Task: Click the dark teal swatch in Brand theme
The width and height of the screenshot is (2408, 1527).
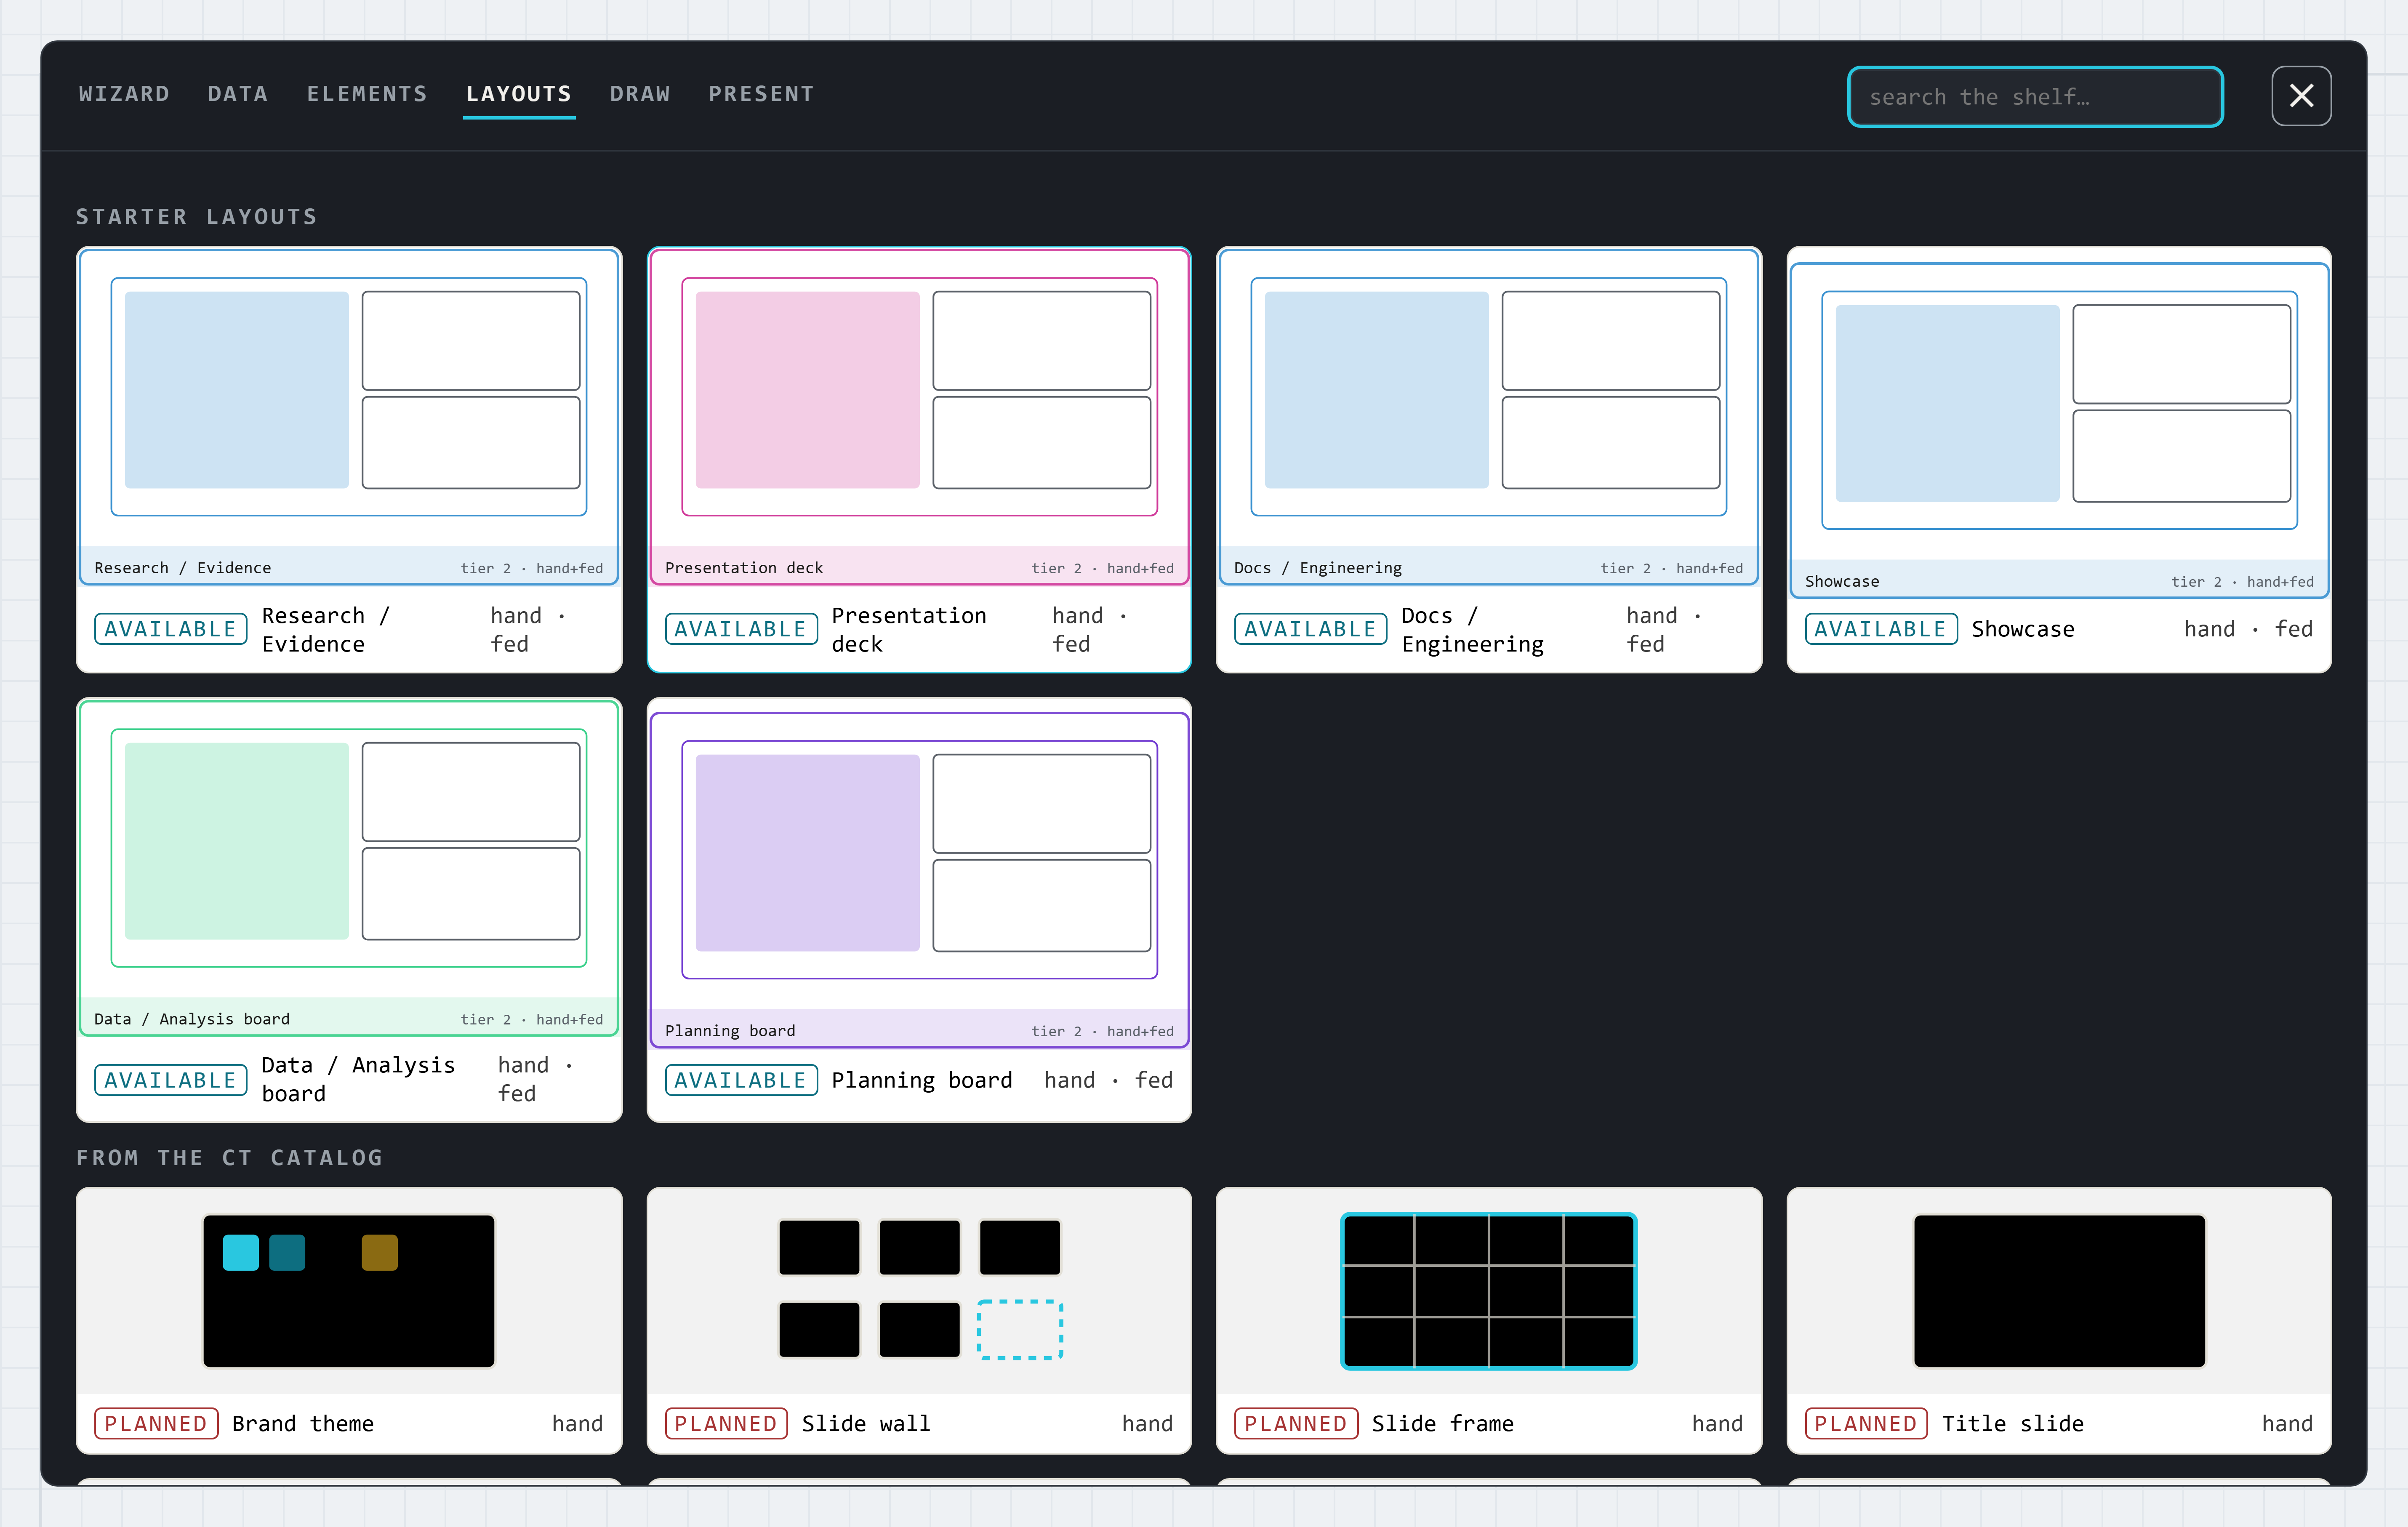Action: [287, 1252]
